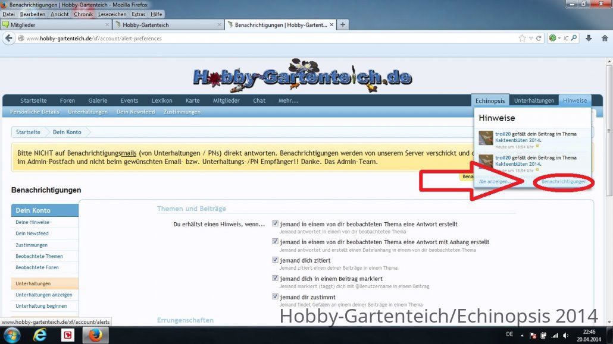Open the Hinweise tab in the navigation bar
This screenshot has width=613, height=344.
pyautogui.click(x=575, y=101)
